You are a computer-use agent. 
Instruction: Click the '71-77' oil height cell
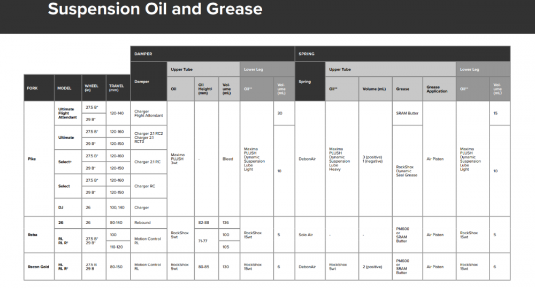207,241
